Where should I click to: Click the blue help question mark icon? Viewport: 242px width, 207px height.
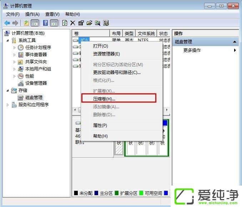tap(45, 23)
